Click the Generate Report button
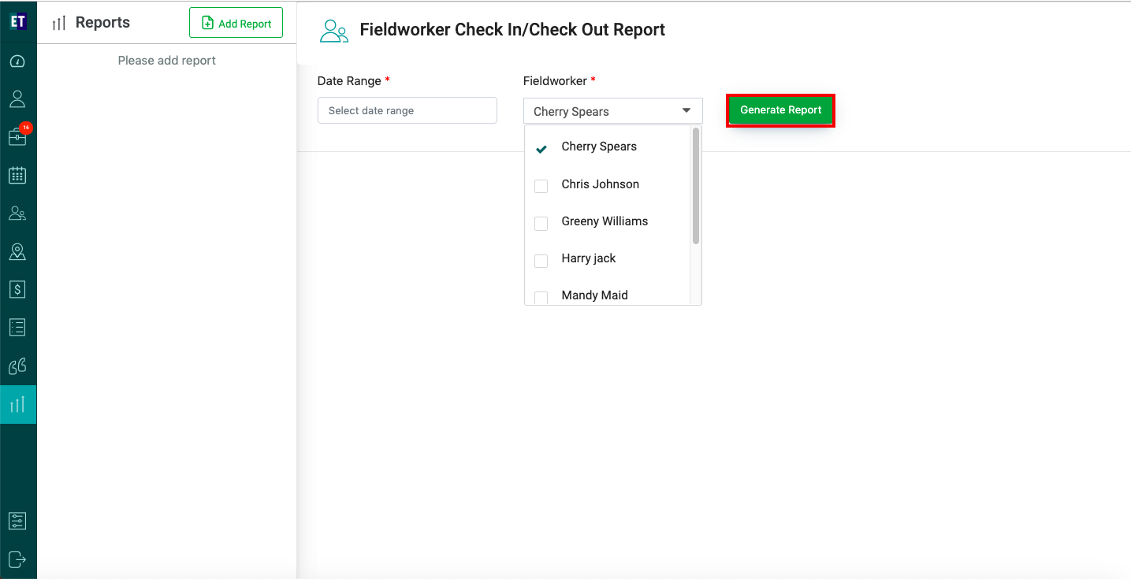The width and height of the screenshot is (1131, 579). tap(780, 110)
